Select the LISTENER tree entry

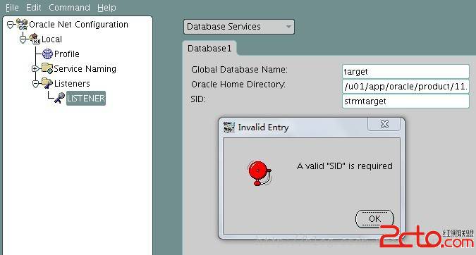pyautogui.click(x=86, y=98)
